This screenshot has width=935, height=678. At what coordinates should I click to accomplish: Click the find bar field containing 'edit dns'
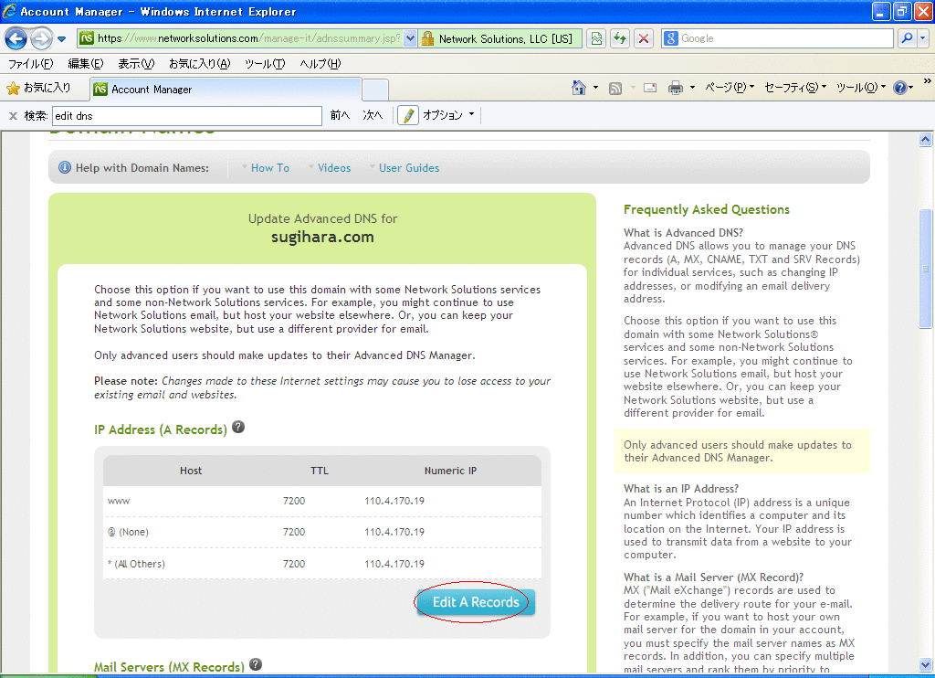click(187, 116)
